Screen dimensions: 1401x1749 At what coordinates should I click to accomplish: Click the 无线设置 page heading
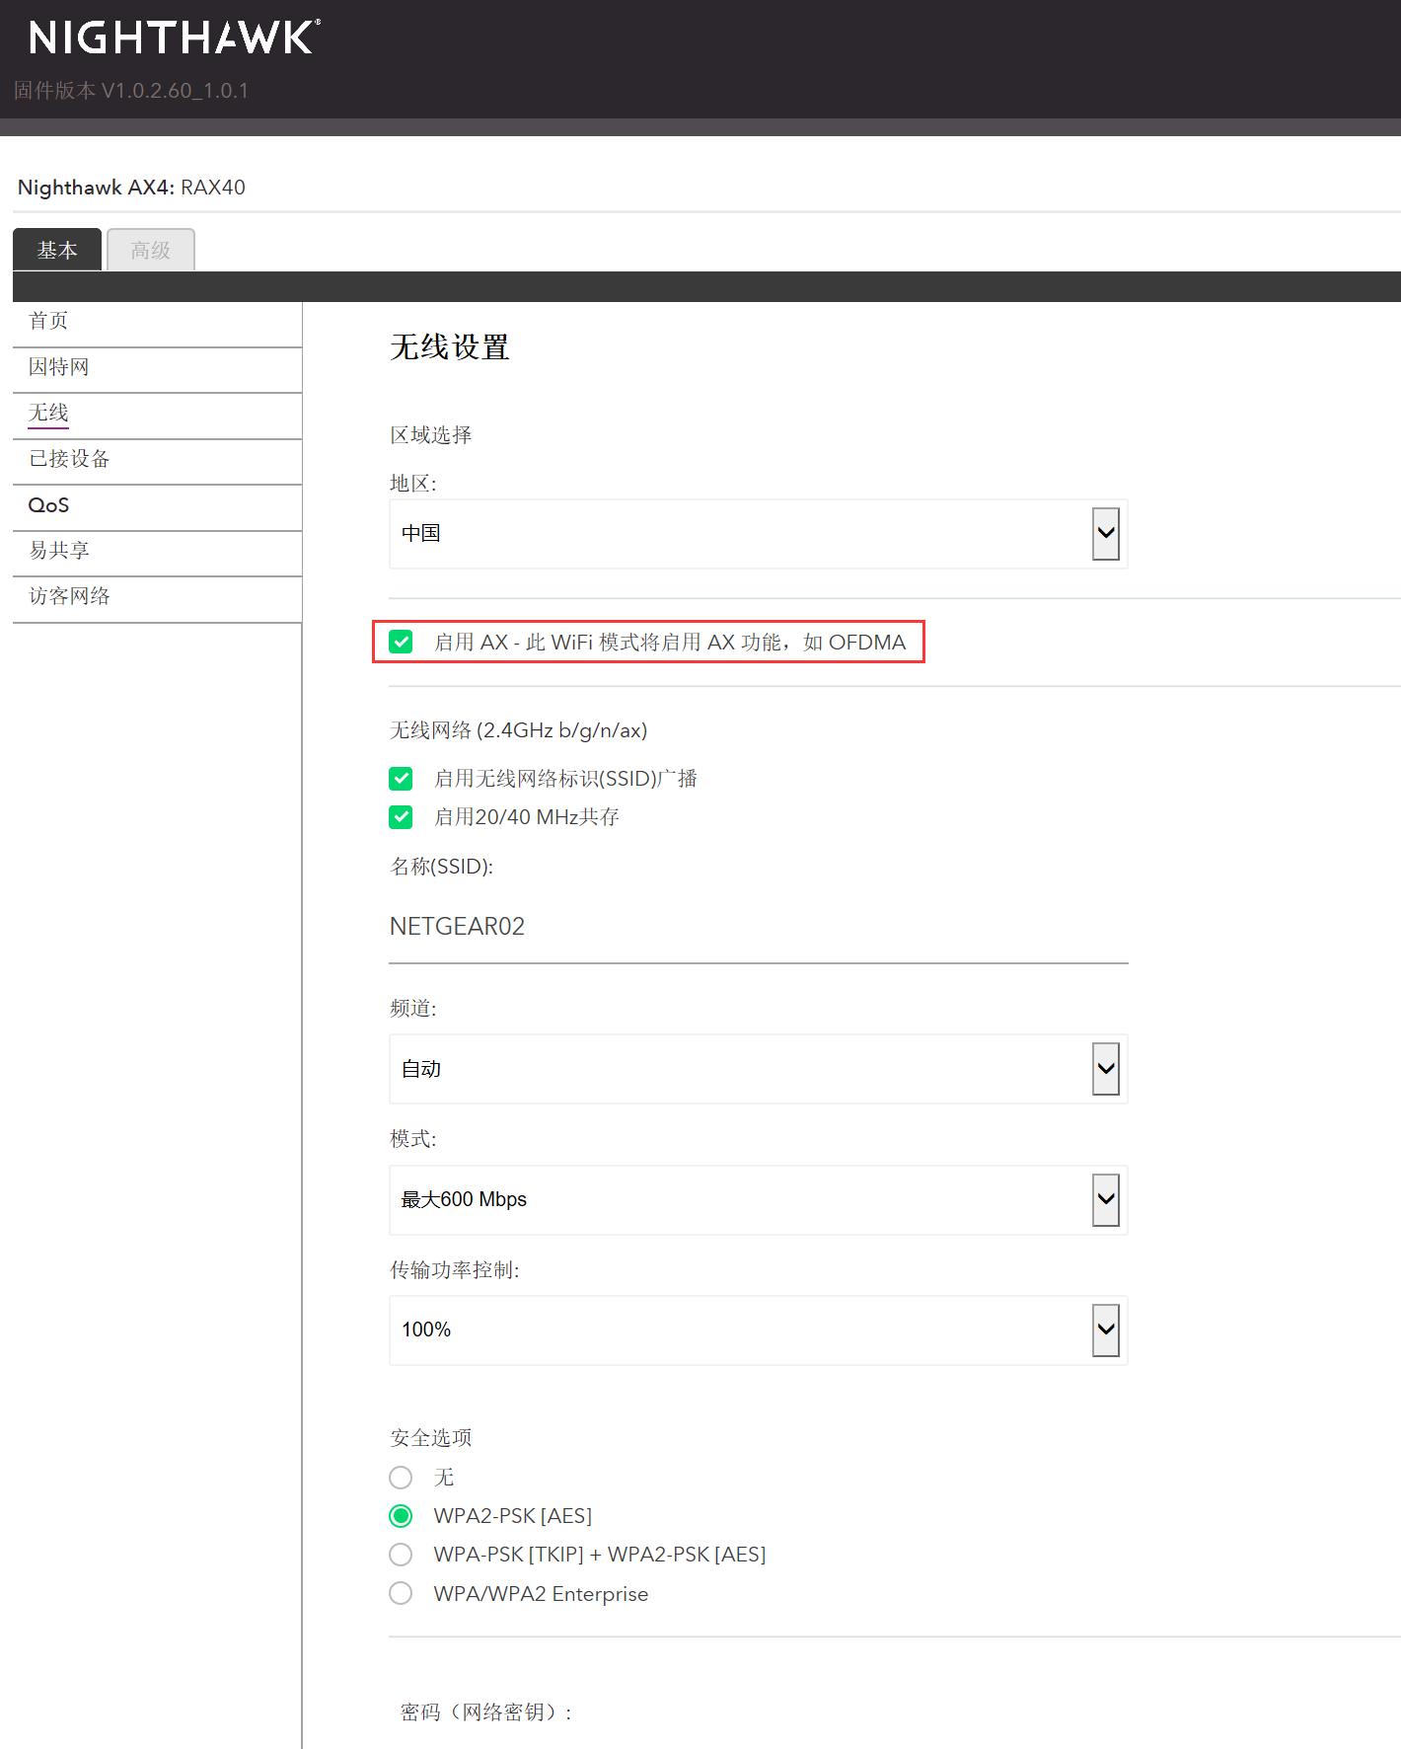pyautogui.click(x=449, y=347)
